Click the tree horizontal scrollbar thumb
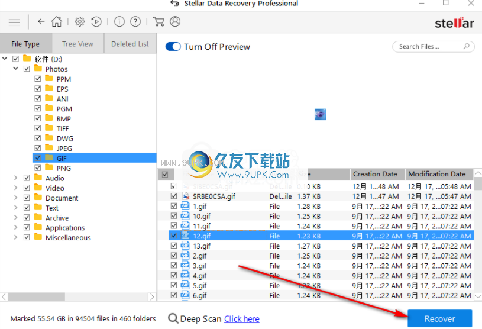The width and height of the screenshot is (482, 329). point(36,296)
